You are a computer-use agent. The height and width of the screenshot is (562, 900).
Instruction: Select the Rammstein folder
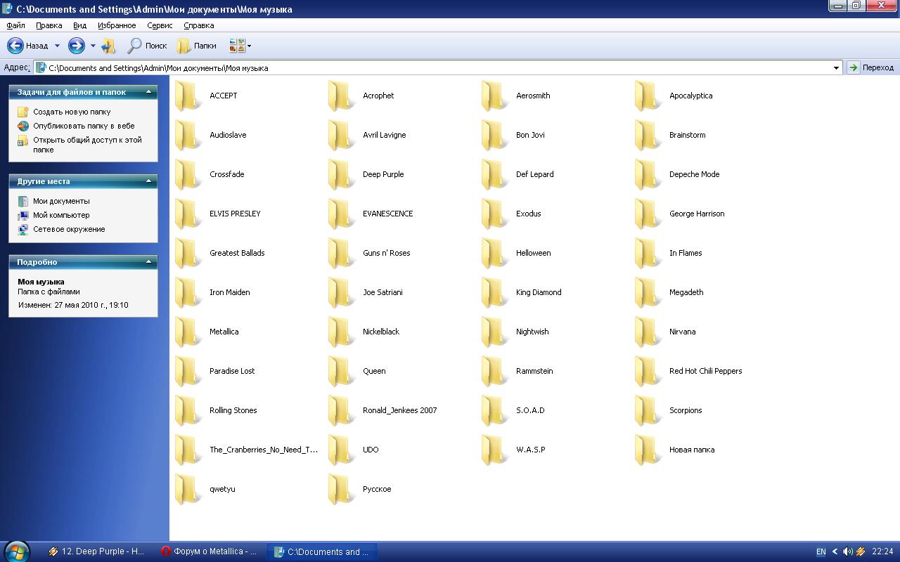tap(495, 371)
